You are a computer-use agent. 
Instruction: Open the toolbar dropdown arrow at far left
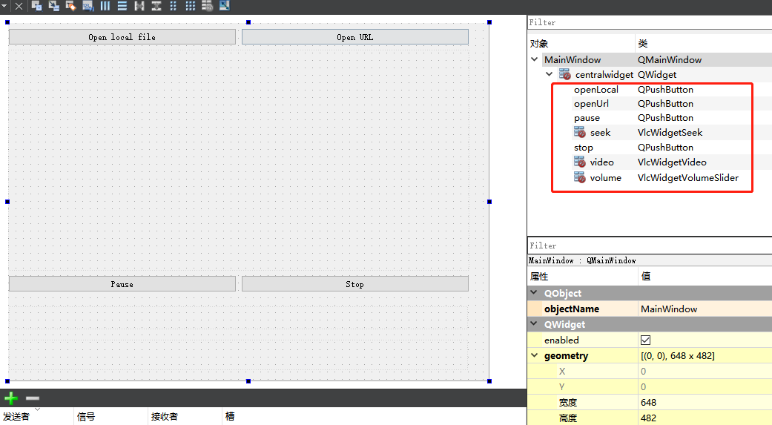pos(4,5)
